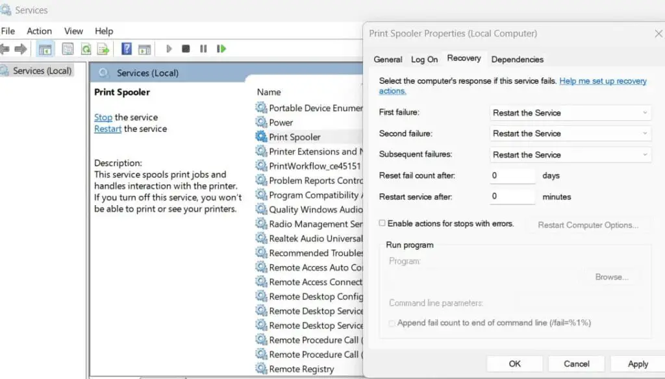Viewport: 665px width, 379px height.
Task: Enable actions for stops with errors
Action: click(383, 223)
